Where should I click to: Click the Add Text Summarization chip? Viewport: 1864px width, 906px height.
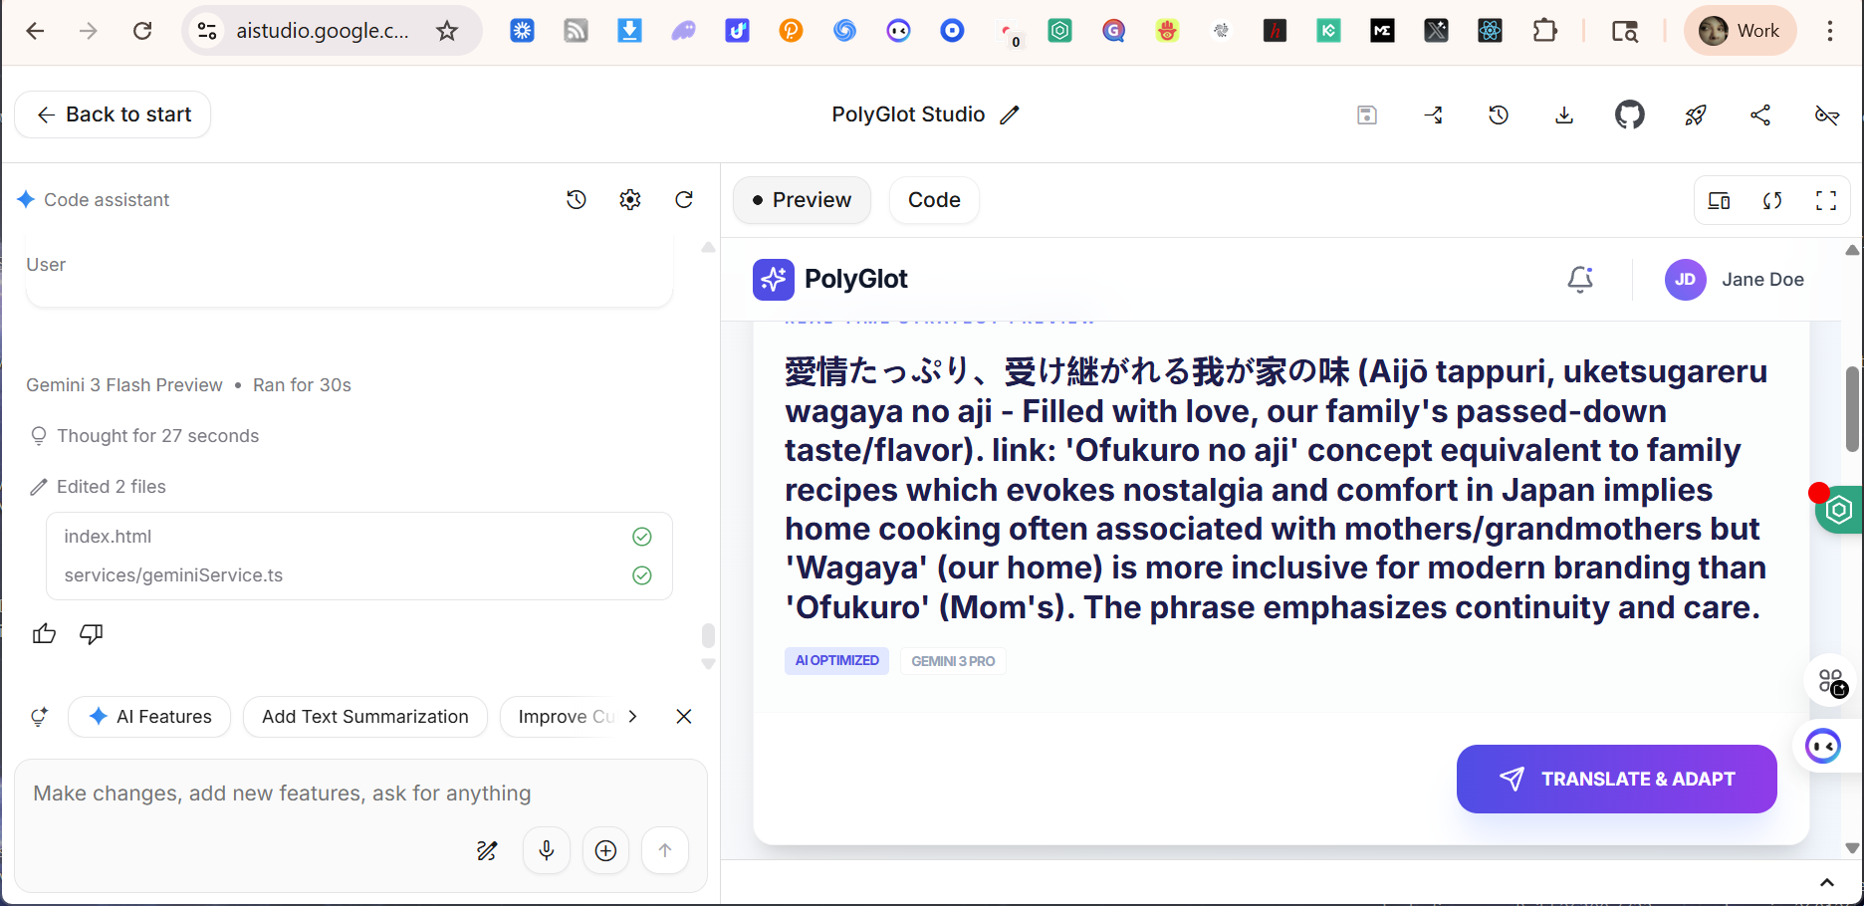pyautogui.click(x=365, y=717)
